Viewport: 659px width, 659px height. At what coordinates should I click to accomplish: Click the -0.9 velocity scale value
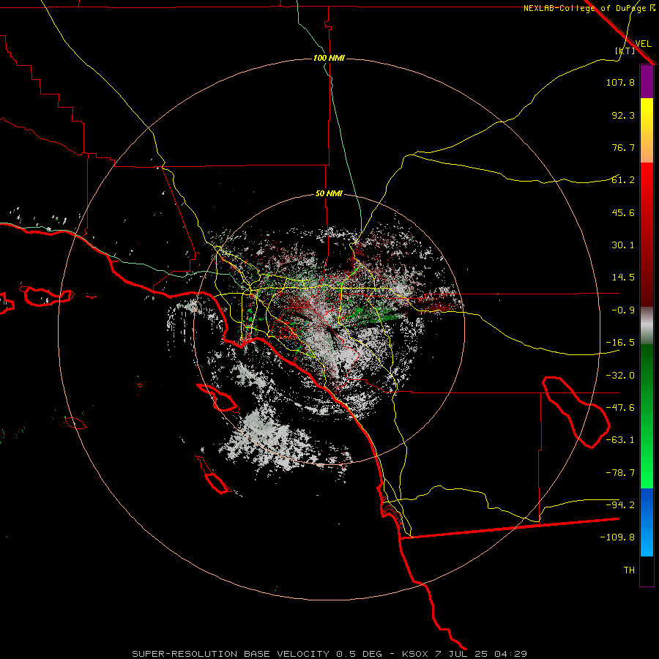pos(623,310)
